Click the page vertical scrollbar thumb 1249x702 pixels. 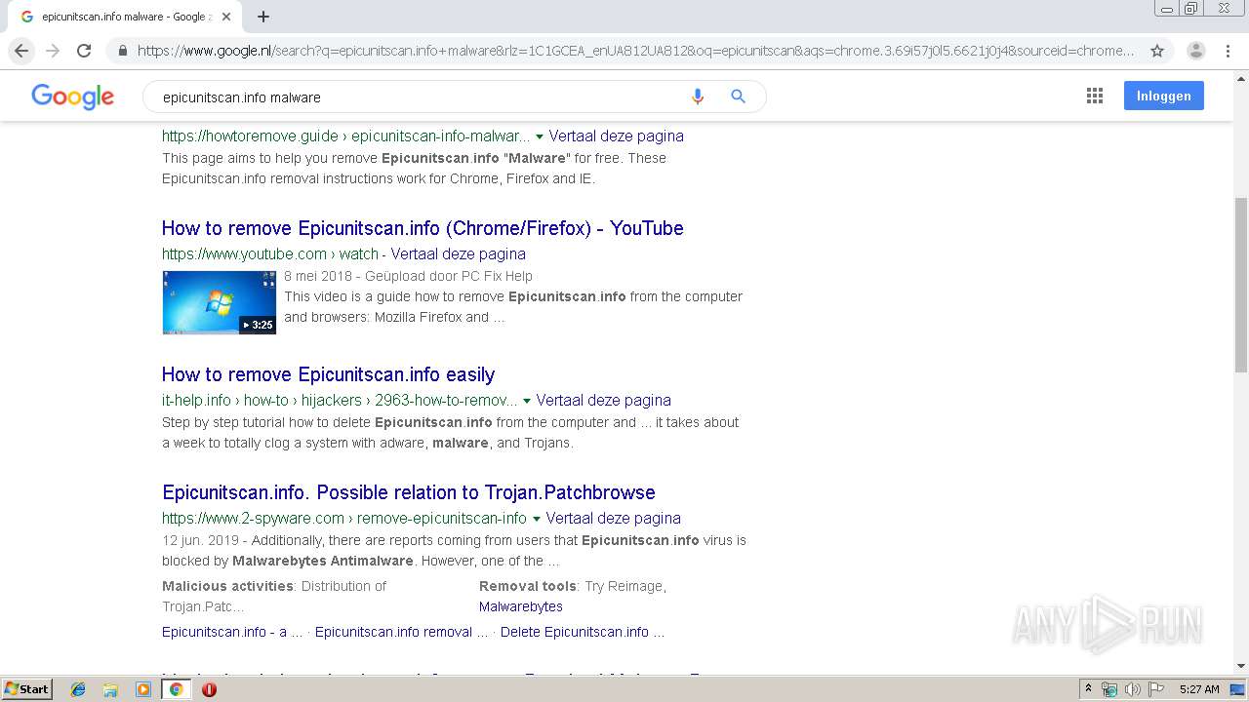[x=1241, y=284]
